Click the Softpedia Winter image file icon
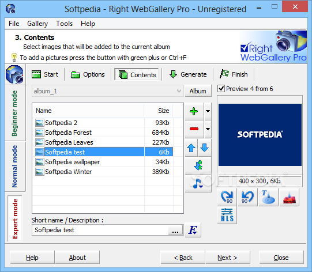Viewport: 312px width, 272px height. (40, 172)
